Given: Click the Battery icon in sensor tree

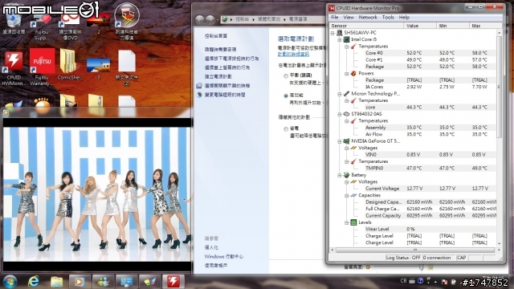Looking at the screenshot, I should tap(346, 175).
